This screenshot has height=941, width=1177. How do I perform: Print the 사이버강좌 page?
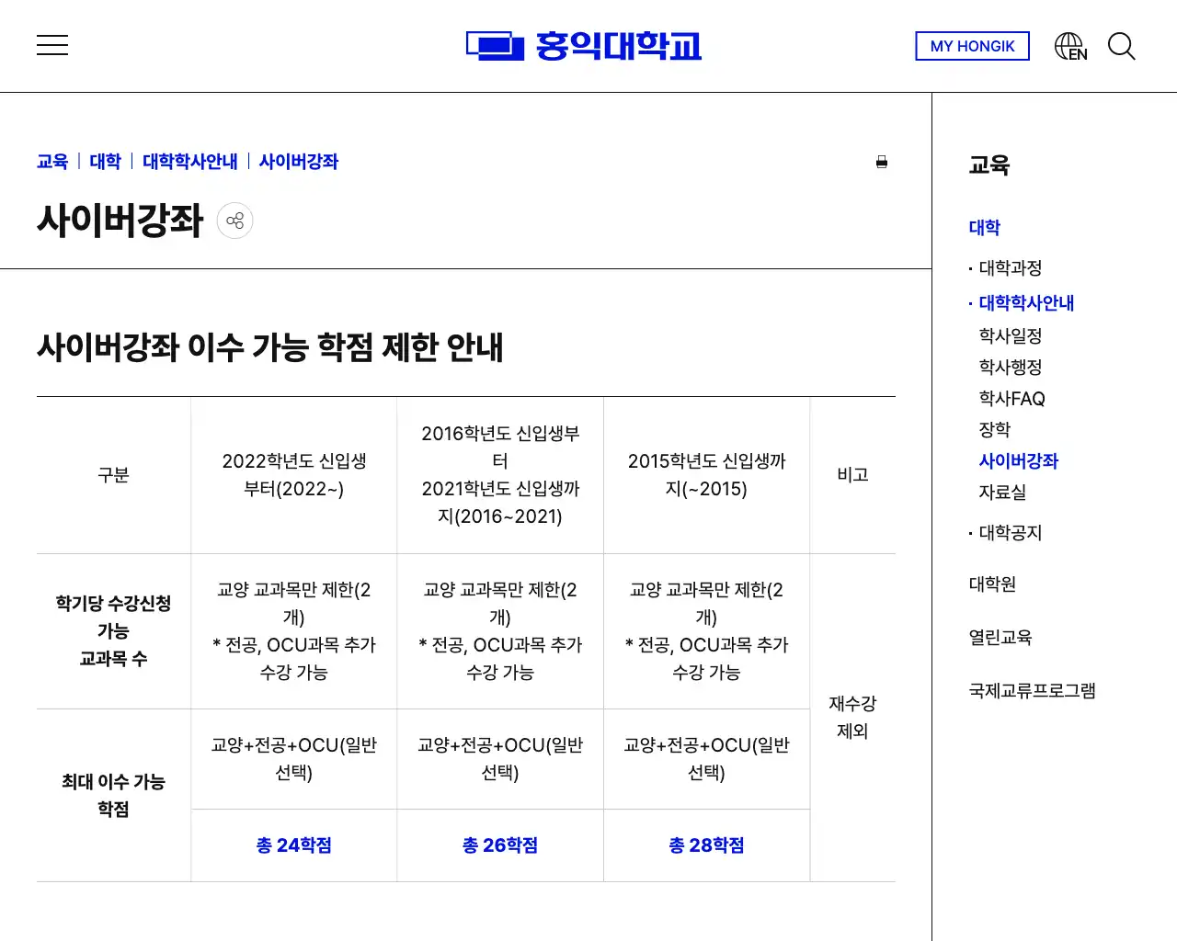tap(882, 162)
